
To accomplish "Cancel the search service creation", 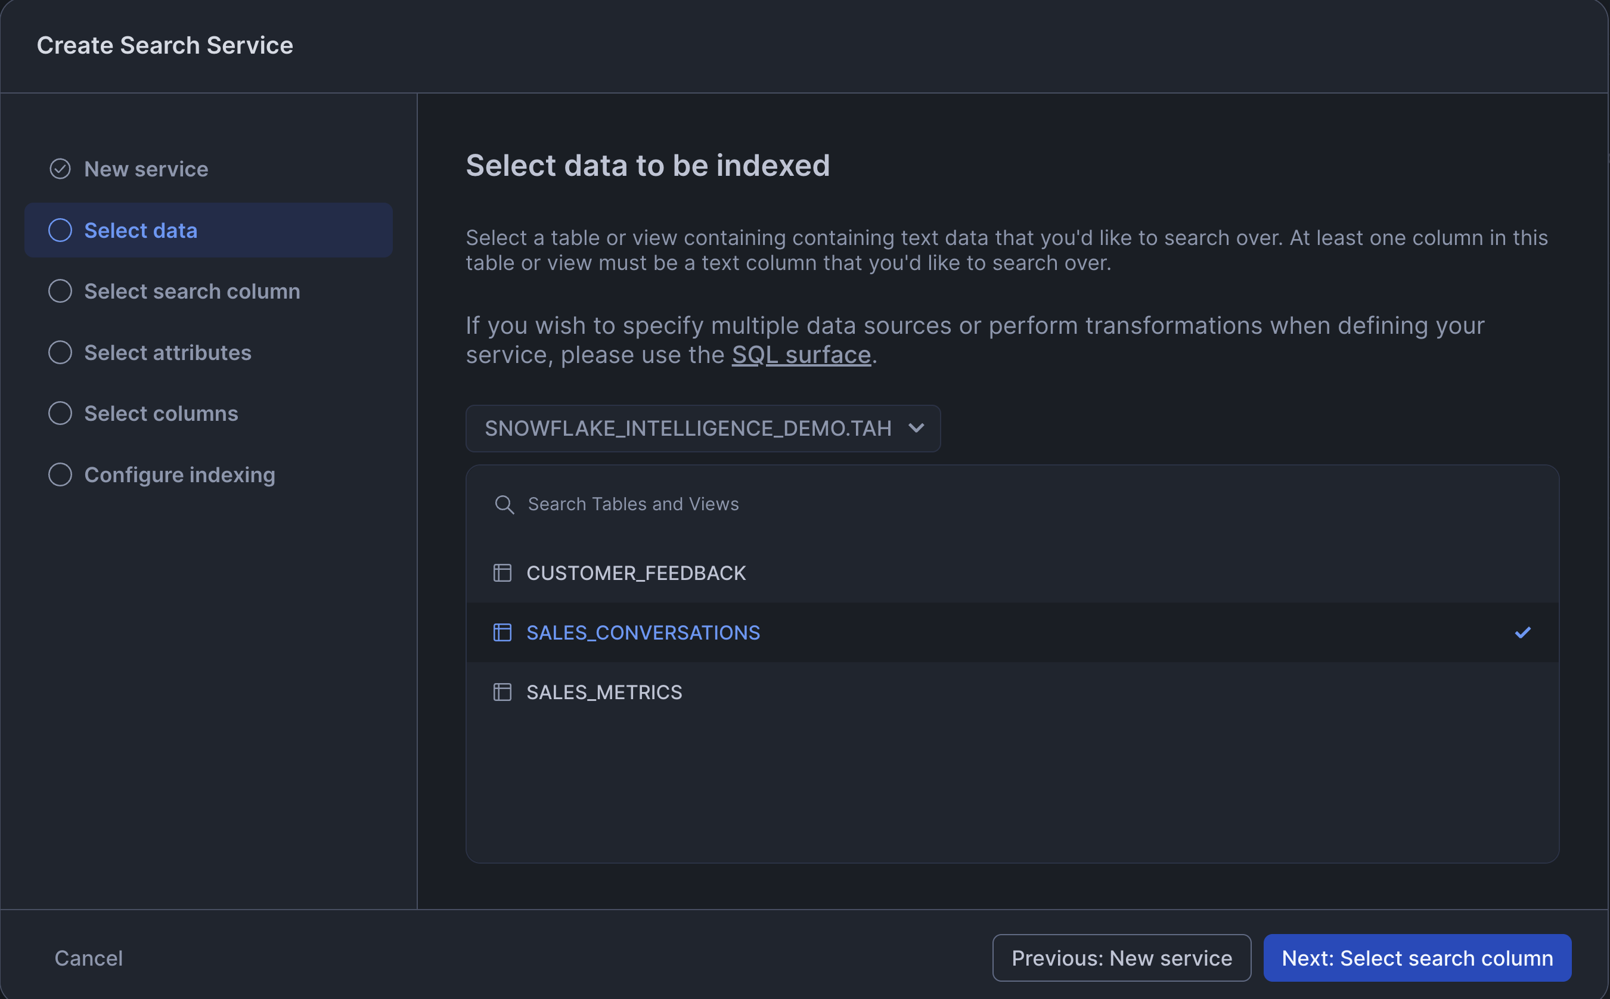I will pos(89,957).
